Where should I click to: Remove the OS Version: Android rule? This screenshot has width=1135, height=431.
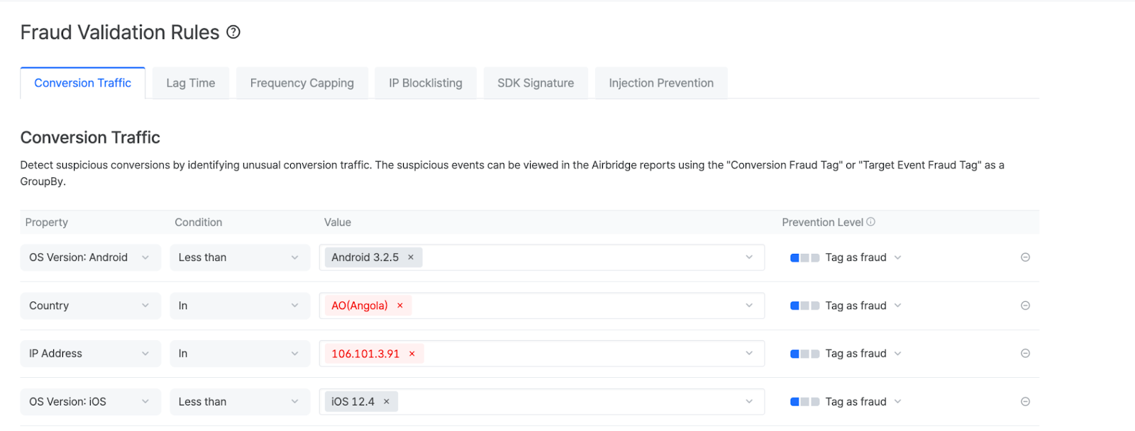click(1025, 257)
